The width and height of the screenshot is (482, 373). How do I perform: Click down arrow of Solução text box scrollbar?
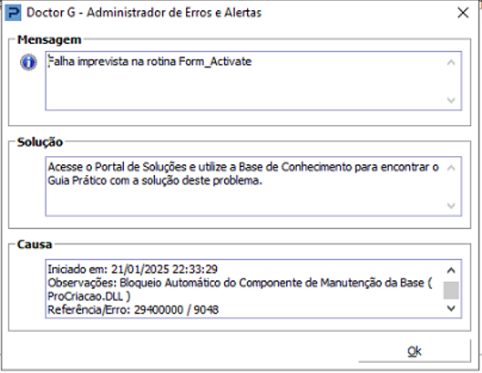point(451,205)
